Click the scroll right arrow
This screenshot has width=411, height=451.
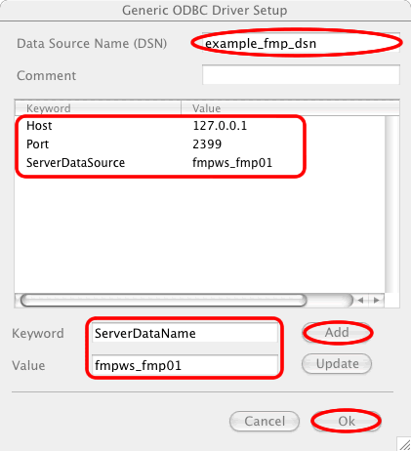tap(376, 301)
